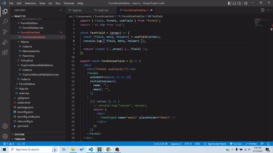Click the Prettier status item

click(251, 144)
